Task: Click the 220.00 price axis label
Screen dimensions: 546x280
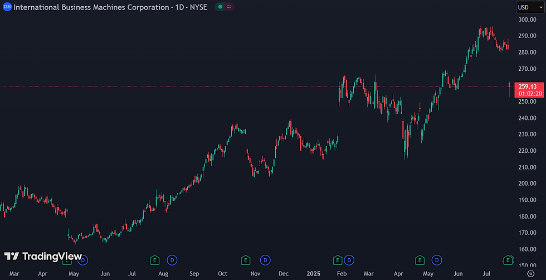Action: coord(527,151)
